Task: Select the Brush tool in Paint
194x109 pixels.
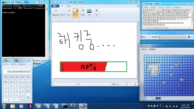Action: 75,13
